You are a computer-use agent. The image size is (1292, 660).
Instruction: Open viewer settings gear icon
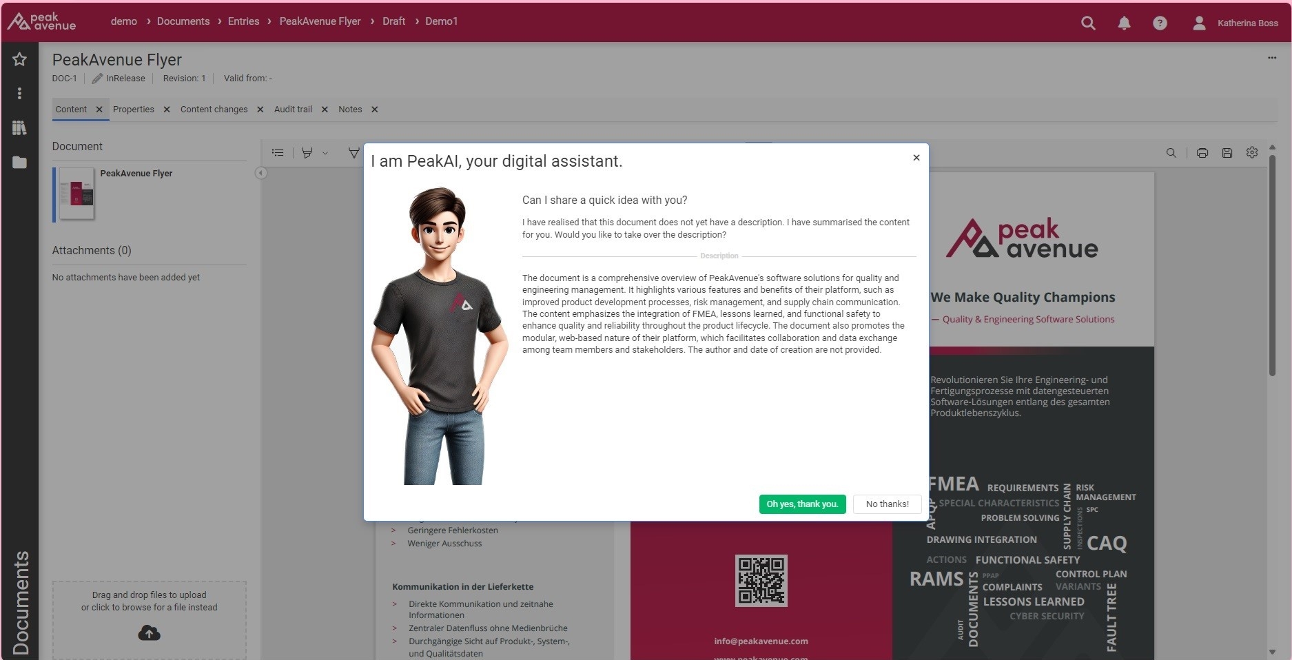pyautogui.click(x=1252, y=152)
